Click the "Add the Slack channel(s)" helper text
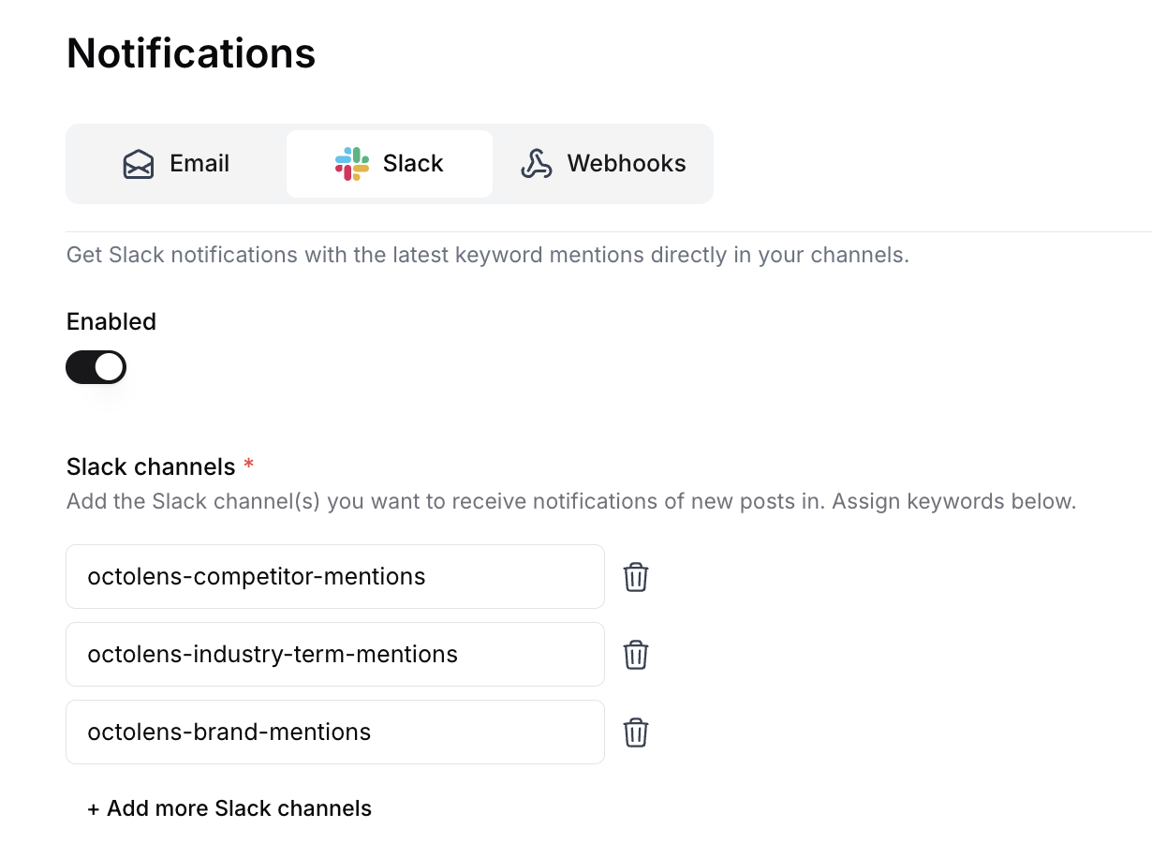This screenshot has width=1152, height=858. tap(570, 501)
